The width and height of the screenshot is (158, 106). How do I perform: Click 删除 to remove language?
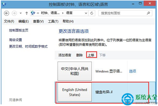pyautogui.click(x=79, y=55)
